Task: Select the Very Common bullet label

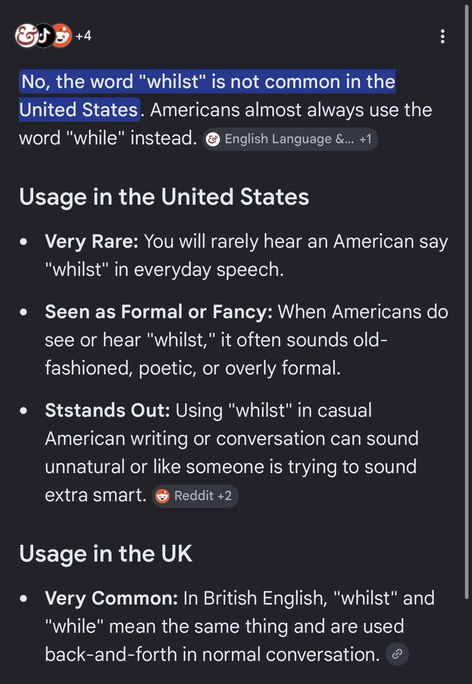Action: [111, 598]
